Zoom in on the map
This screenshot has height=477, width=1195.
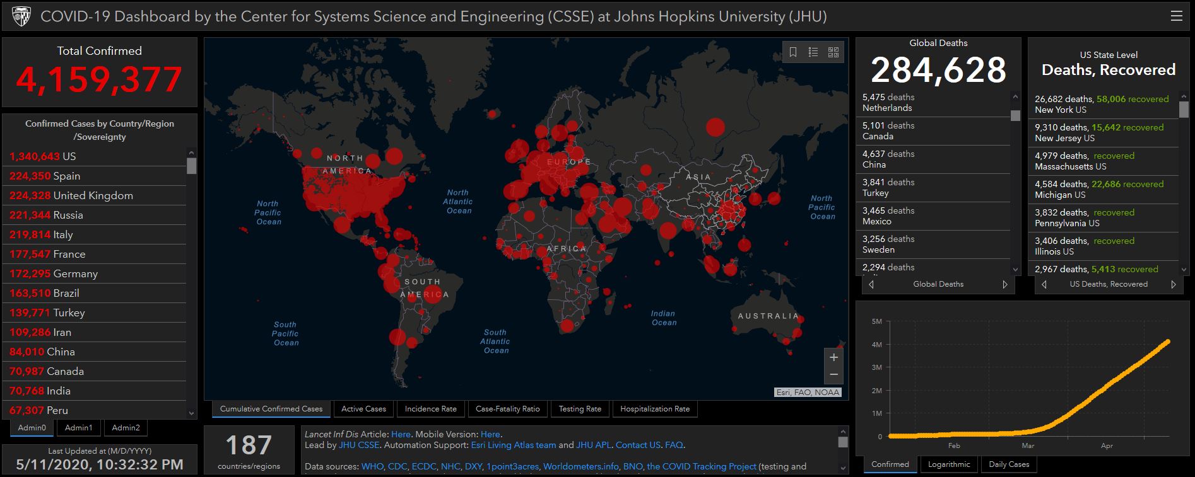(833, 357)
